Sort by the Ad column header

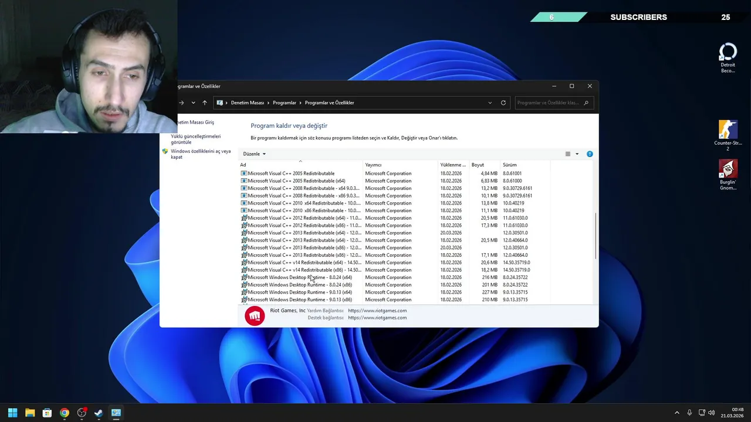(x=300, y=165)
